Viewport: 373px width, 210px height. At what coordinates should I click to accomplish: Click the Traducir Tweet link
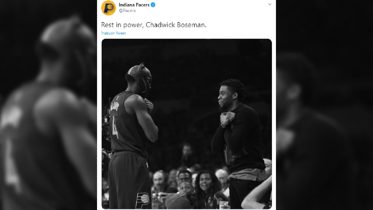(113, 33)
